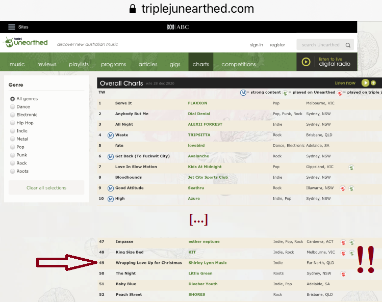Click the red triple j icon on The Night row

[x=343, y=274]
